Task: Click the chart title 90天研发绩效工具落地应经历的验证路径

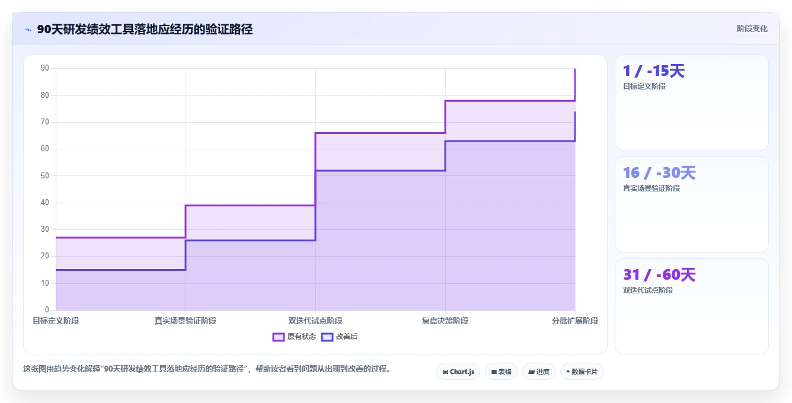Action: tap(145, 29)
